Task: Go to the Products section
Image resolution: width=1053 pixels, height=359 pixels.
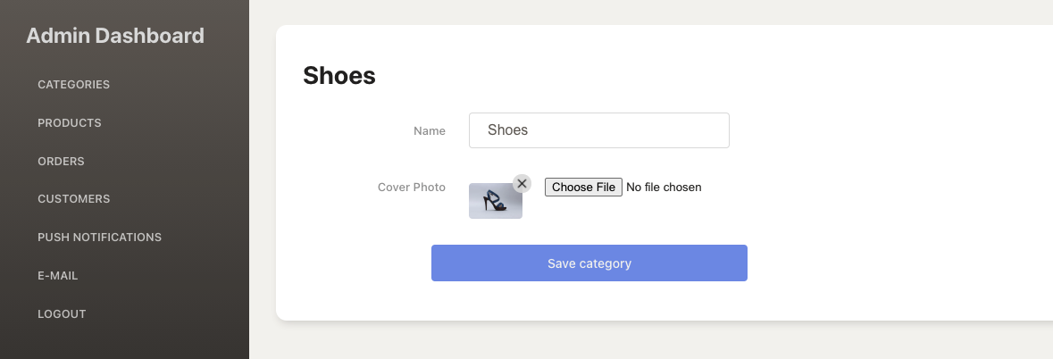Action: point(70,123)
